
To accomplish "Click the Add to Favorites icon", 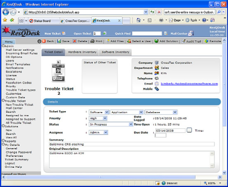I will (12, 20).
